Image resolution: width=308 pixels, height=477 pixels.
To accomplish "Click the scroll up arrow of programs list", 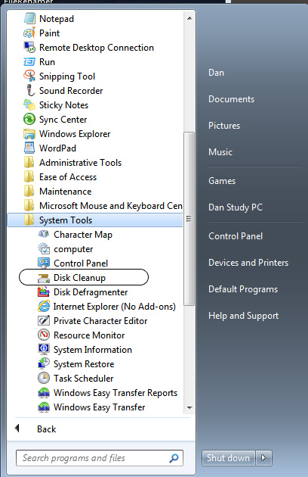I will pyautogui.click(x=189, y=19).
